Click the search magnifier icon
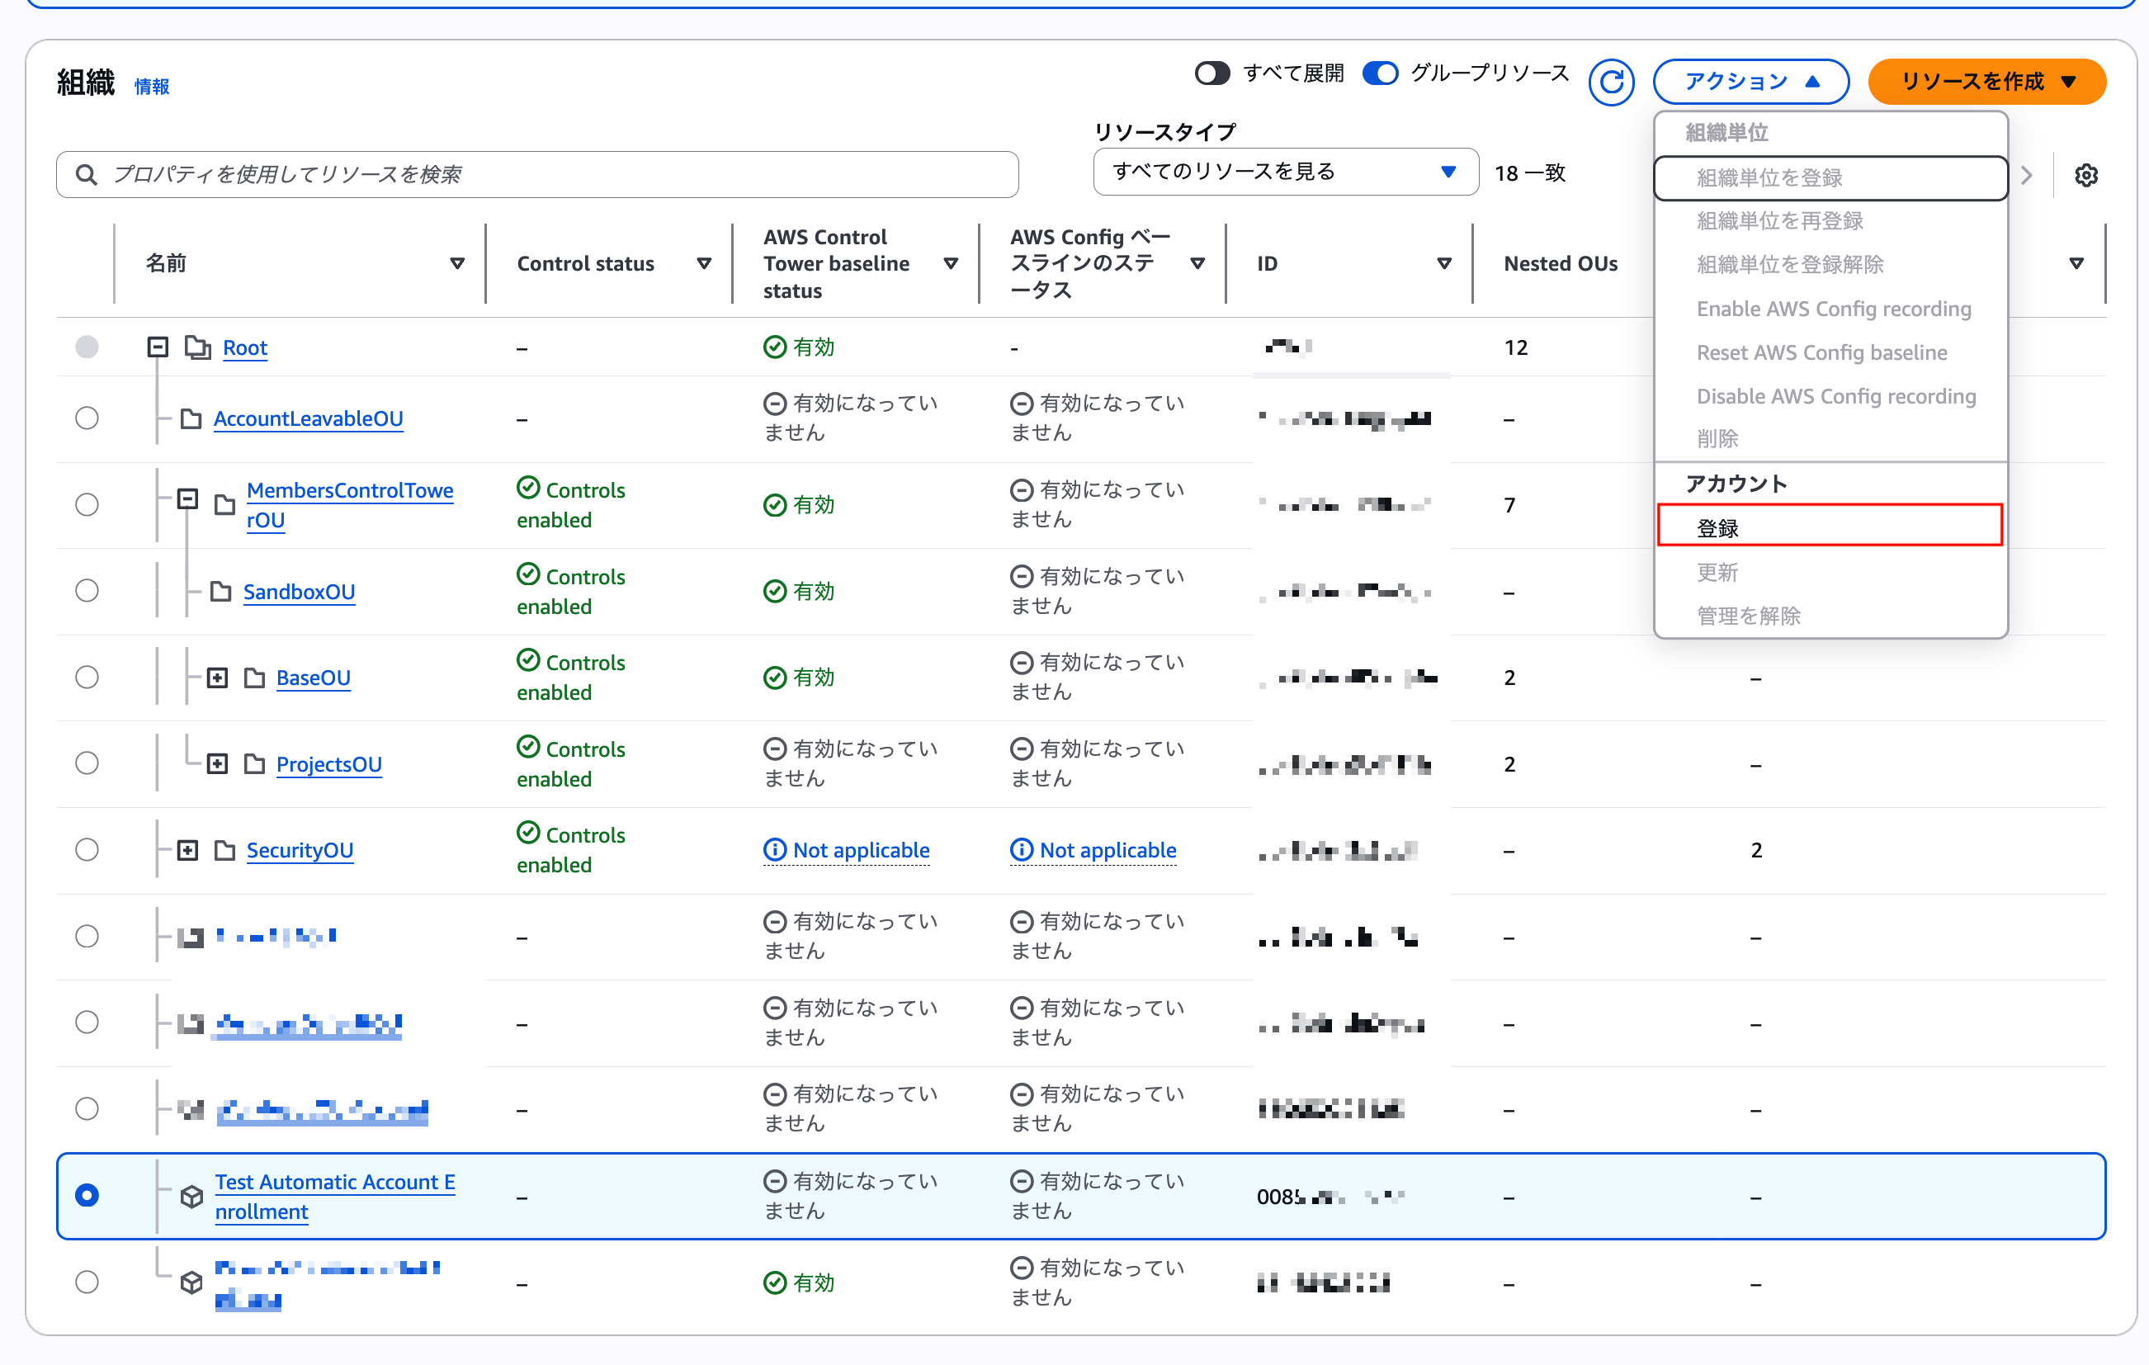2149x1365 pixels. (x=87, y=174)
